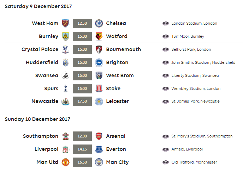Click stadium icon next to Turf Moor
This screenshot has height=172, width=243.
pos(166,37)
